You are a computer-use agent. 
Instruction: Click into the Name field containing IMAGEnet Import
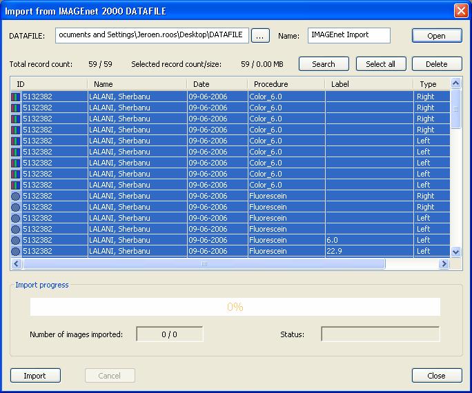(349, 35)
